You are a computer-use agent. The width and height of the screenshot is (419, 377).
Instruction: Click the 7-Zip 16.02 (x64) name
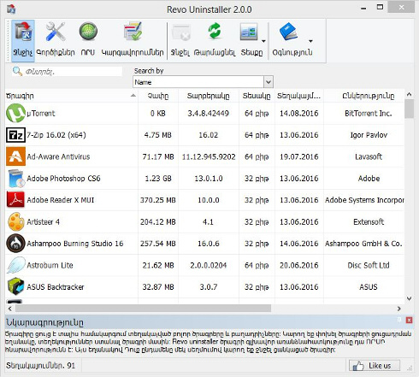point(56,135)
